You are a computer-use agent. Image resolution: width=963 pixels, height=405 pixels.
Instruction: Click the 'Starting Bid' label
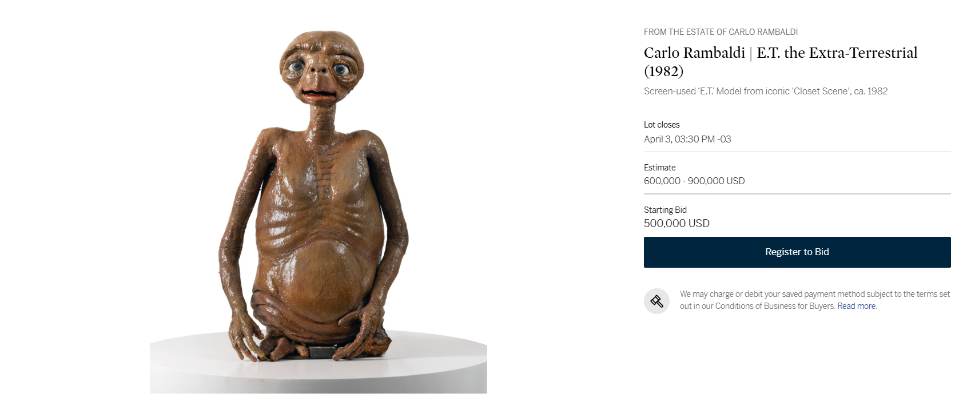coord(665,210)
